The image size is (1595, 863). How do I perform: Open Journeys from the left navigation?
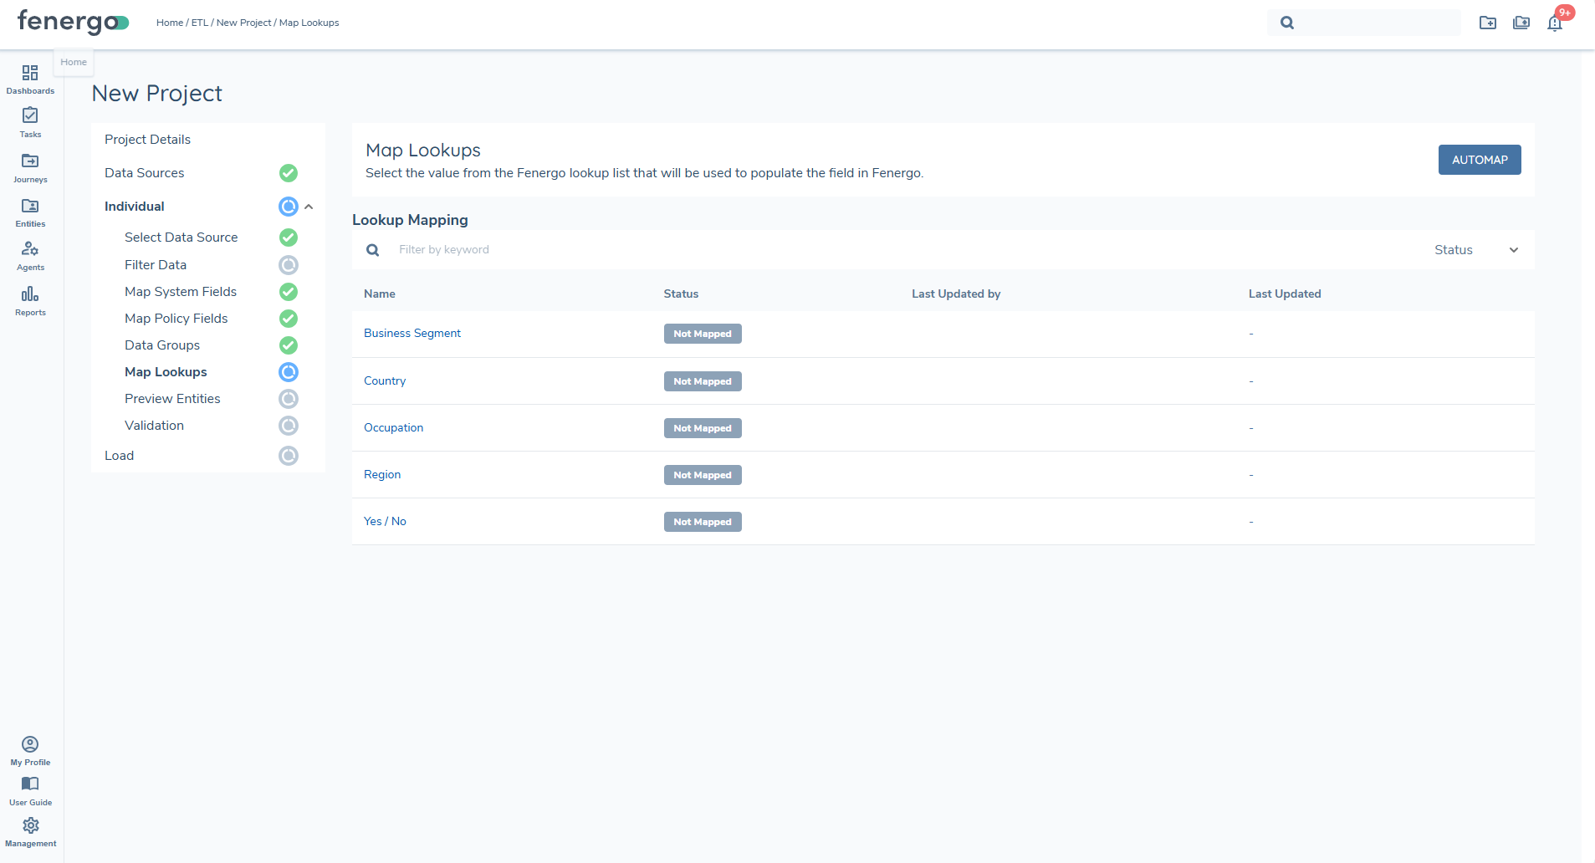coord(30,161)
